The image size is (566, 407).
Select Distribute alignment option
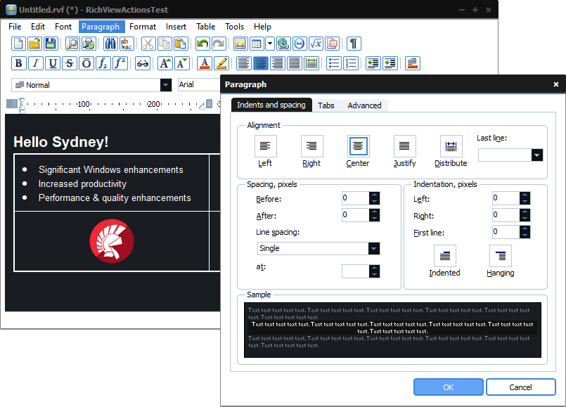point(451,148)
